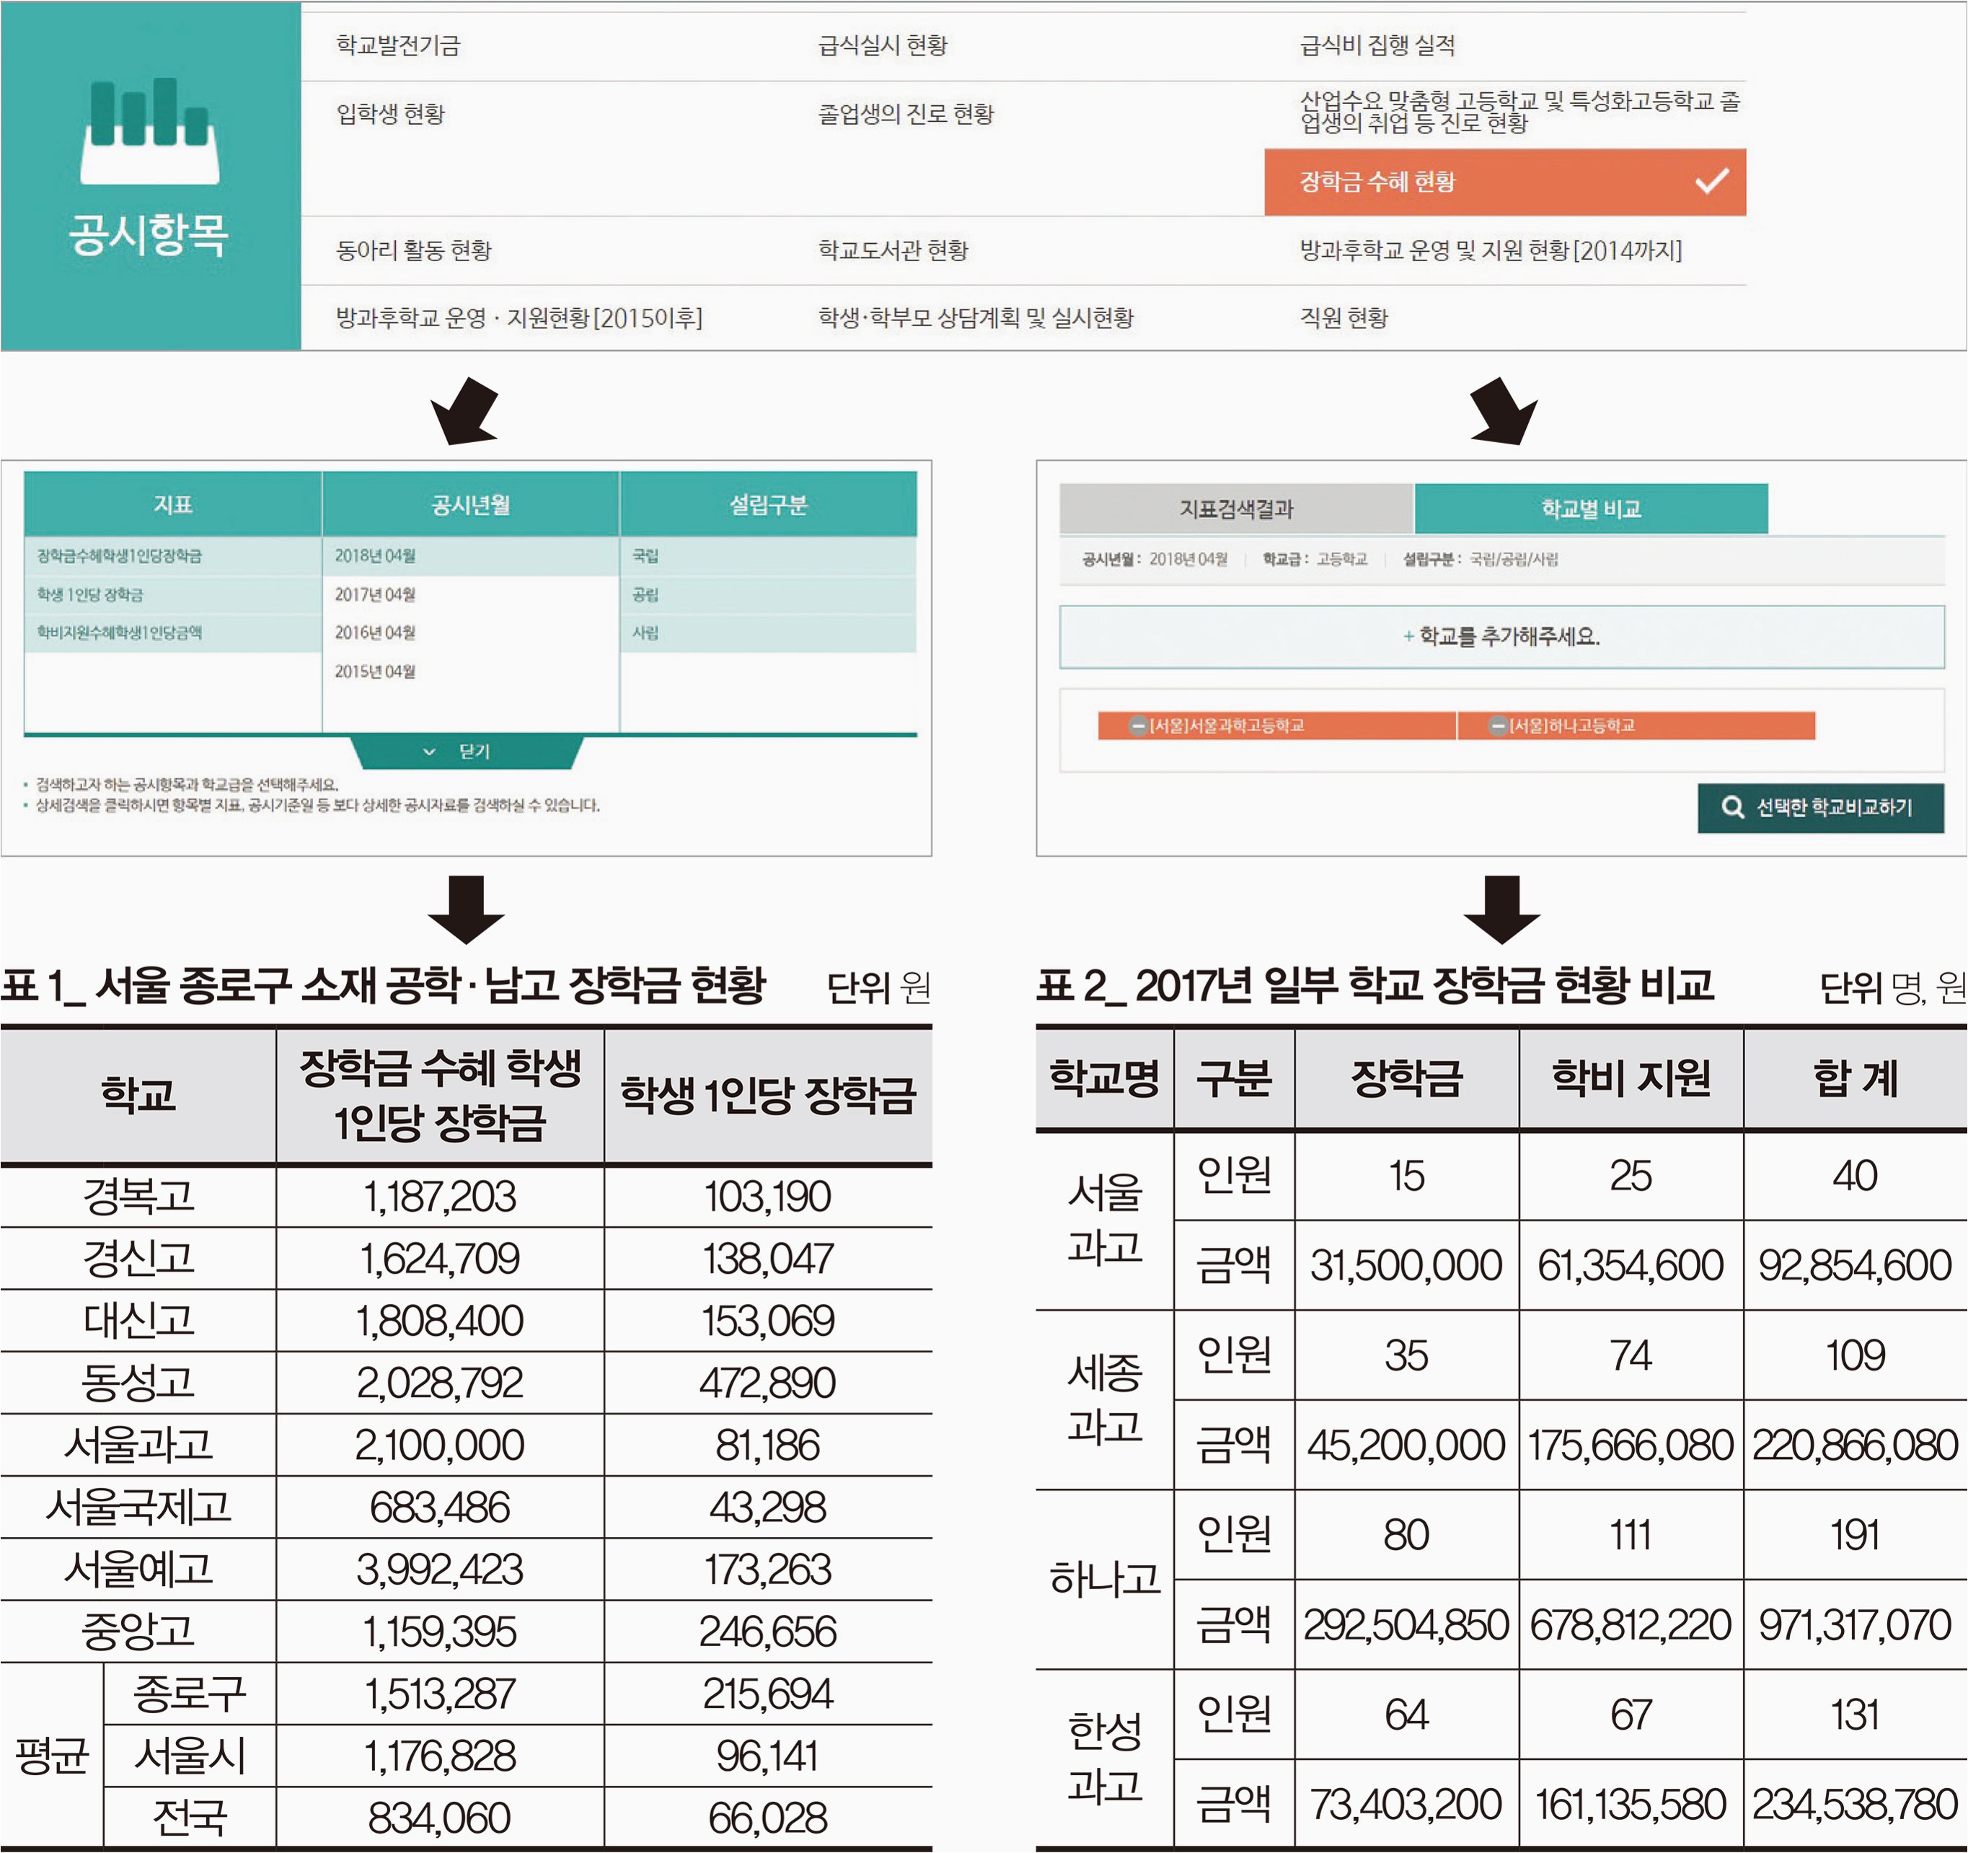Viewport: 1968px width, 1853px height.
Task: Click the bar chart 공시항목 icon
Action: tap(149, 132)
